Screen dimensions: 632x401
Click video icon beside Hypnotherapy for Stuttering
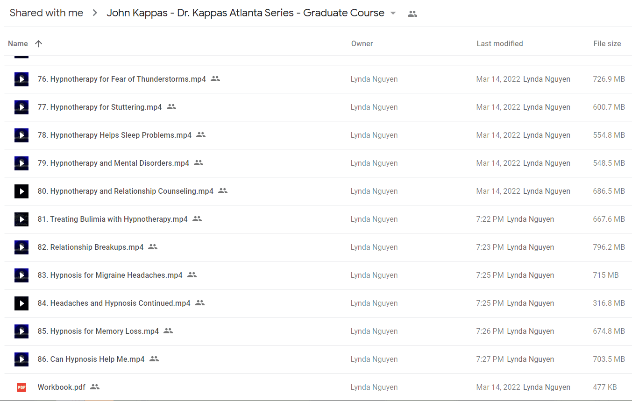[x=21, y=107]
